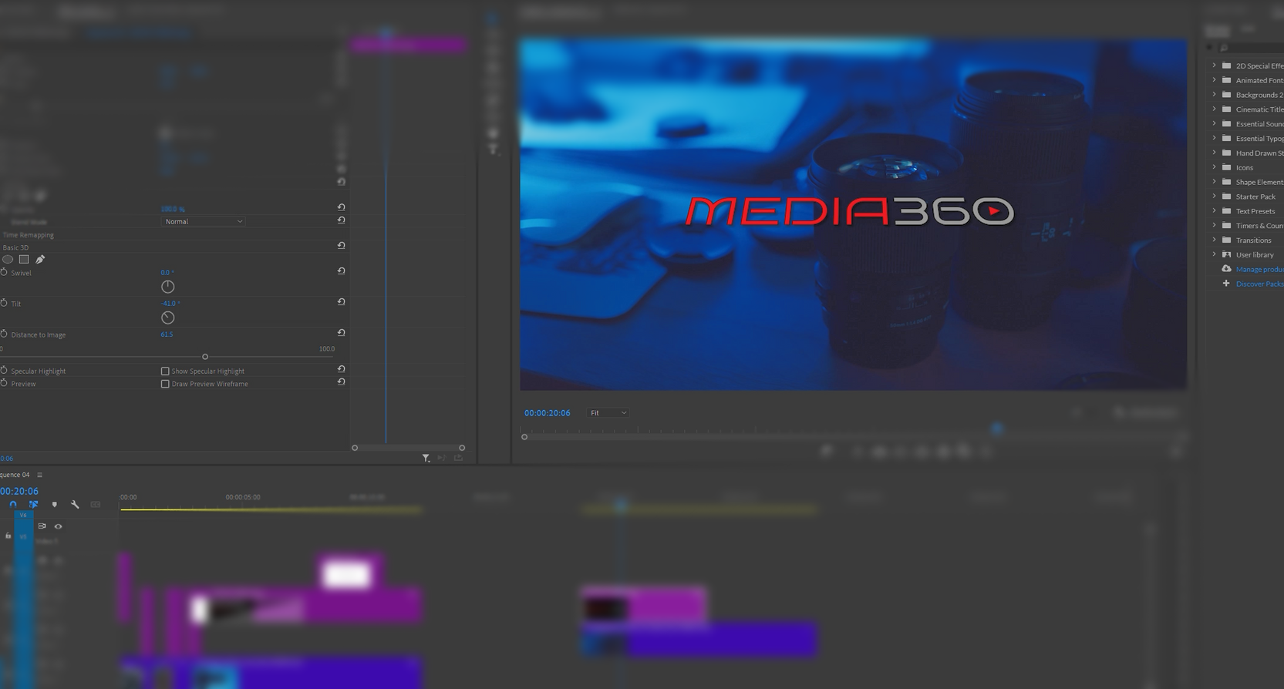Select the Transitions folder
Screen dimensions: 1284x689
(x=1253, y=240)
